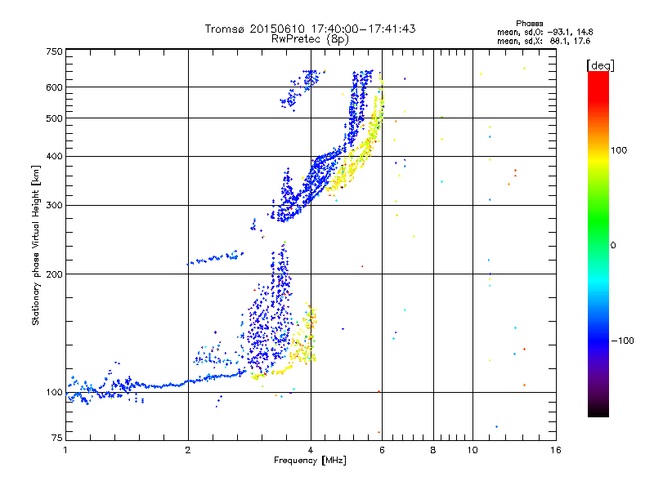Click the 'mean, sd,O: -93.1, 14.8' line

[544, 32]
